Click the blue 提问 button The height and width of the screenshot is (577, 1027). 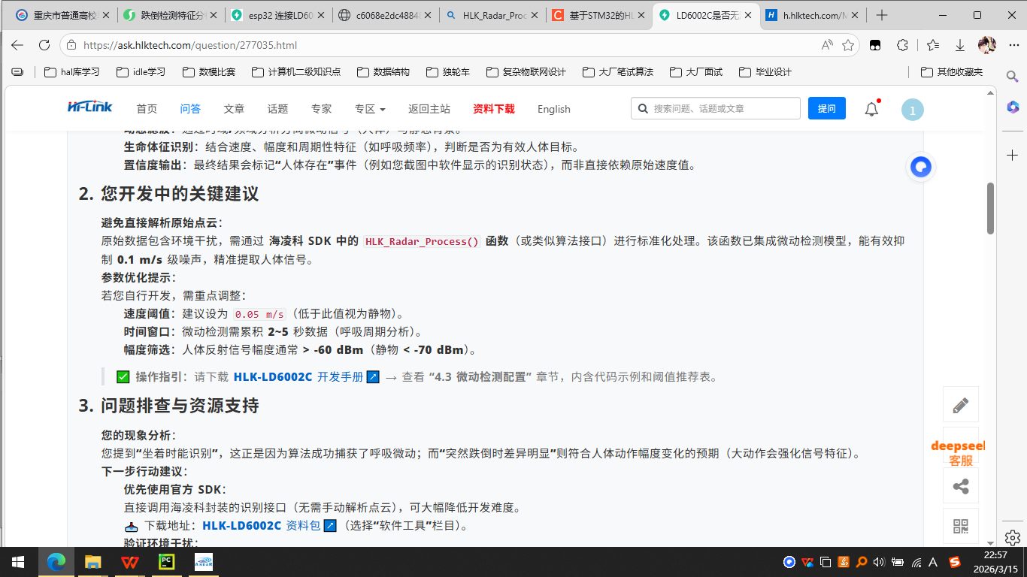click(x=826, y=109)
